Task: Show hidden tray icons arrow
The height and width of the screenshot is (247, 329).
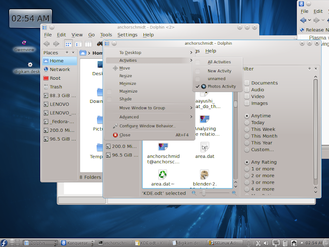Action: (302, 243)
